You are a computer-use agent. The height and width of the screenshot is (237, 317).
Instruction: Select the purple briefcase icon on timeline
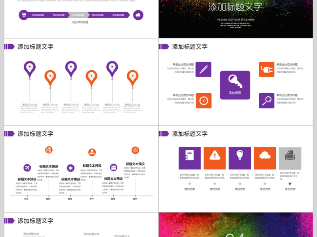tap(114, 167)
